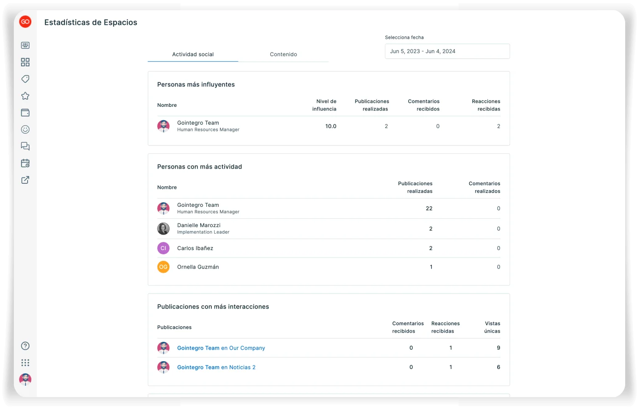
Task: Open the apps dots grid icon
Action: tap(25, 363)
